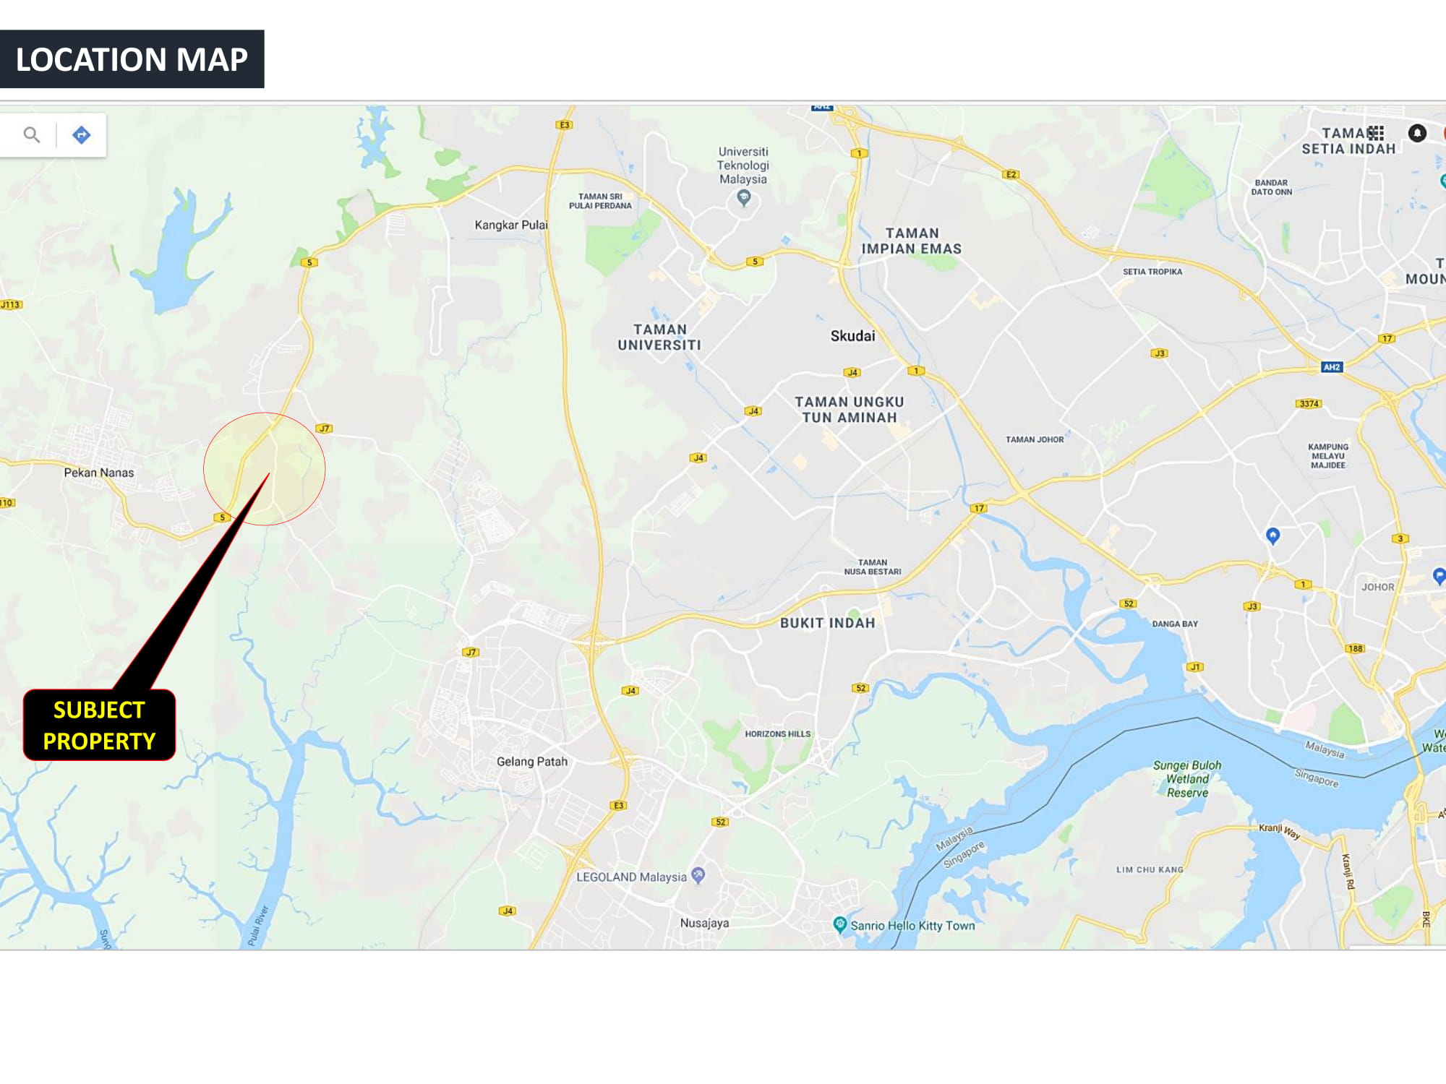Click the Skudai place label

[852, 336]
